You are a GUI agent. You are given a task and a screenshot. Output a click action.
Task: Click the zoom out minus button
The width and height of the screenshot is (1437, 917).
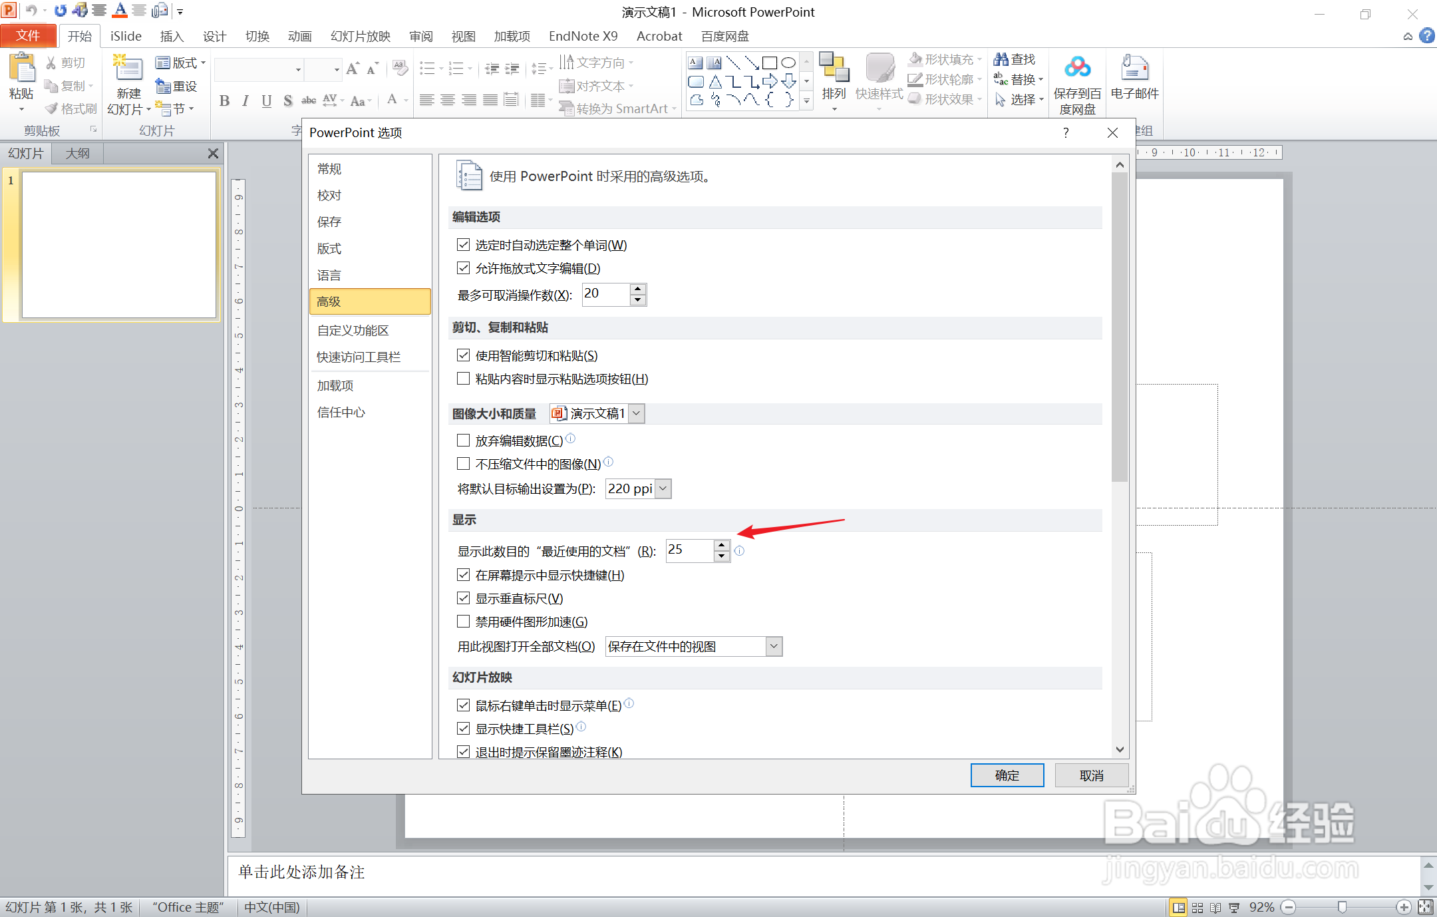coord(1289,907)
